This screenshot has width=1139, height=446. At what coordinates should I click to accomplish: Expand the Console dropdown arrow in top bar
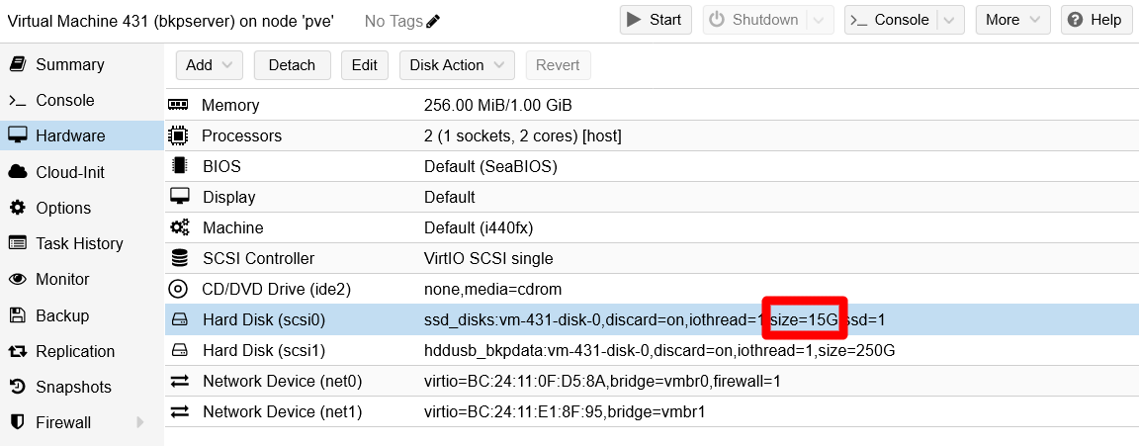tap(950, 20)
